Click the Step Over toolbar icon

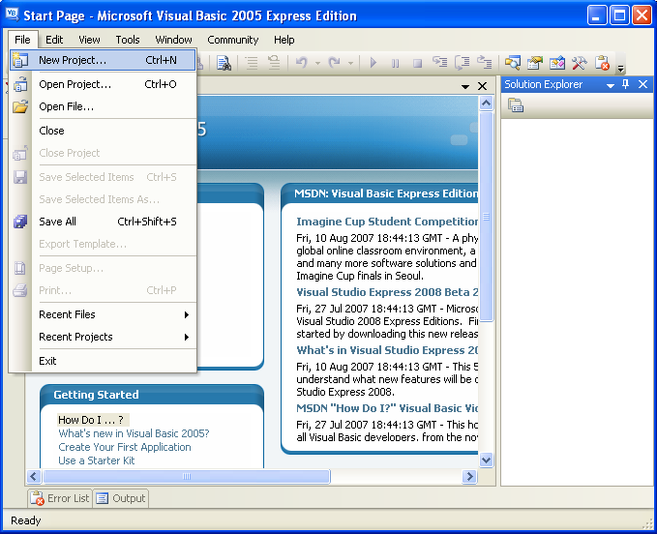(x=463, y=63)
